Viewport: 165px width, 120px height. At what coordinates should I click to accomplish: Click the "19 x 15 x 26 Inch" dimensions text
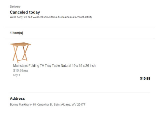84,66
